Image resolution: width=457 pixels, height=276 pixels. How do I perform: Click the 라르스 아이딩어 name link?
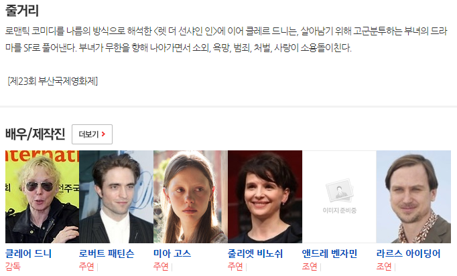point(408,254)
